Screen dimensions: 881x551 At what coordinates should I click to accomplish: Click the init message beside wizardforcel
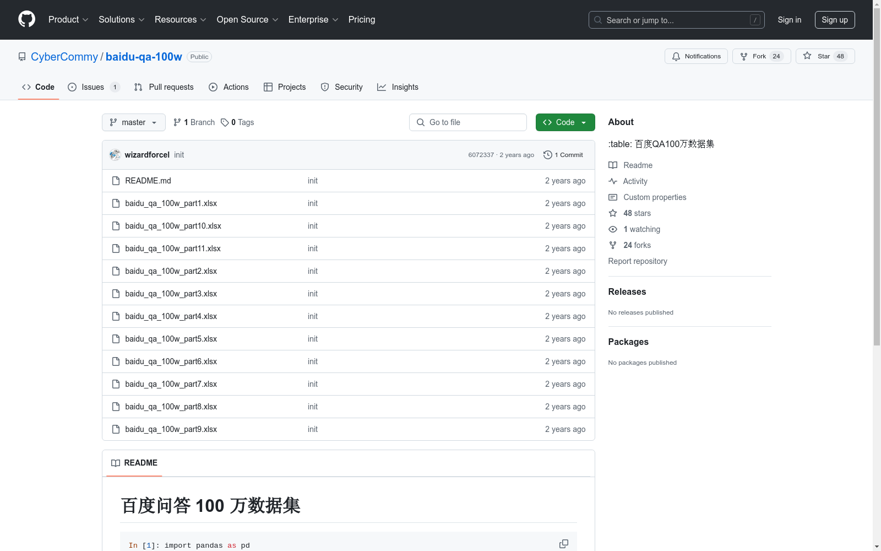pos(179,155)
